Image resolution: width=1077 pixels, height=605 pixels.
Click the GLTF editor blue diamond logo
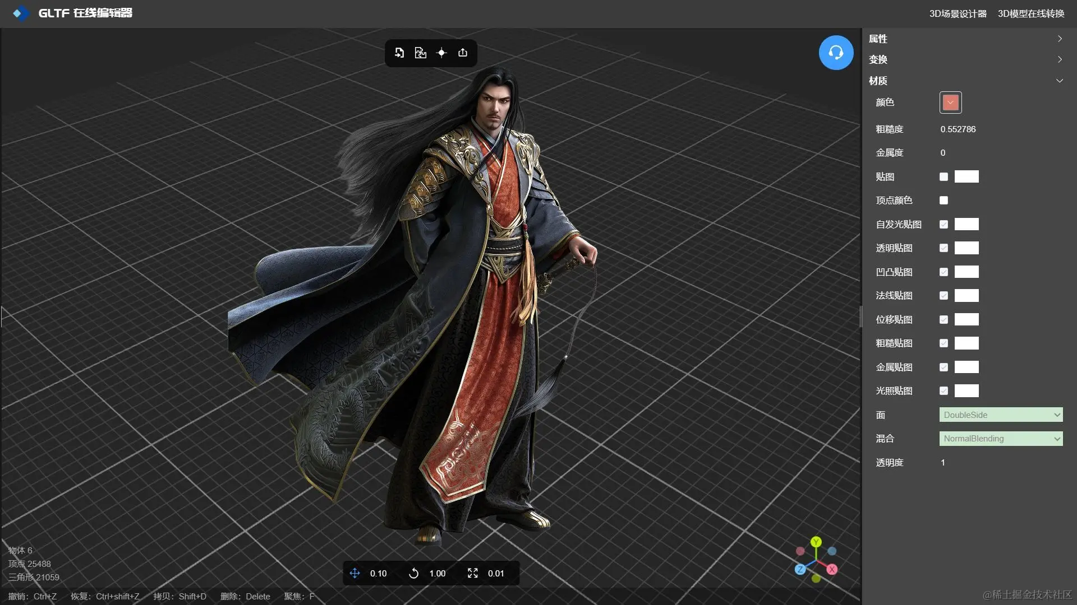tap(20, 13)
